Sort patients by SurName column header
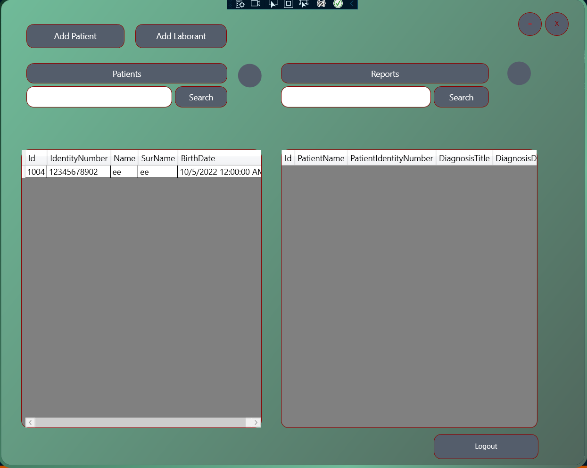This screenshot has height=468, width=587. pyautogui.click(x=158, y=158)
